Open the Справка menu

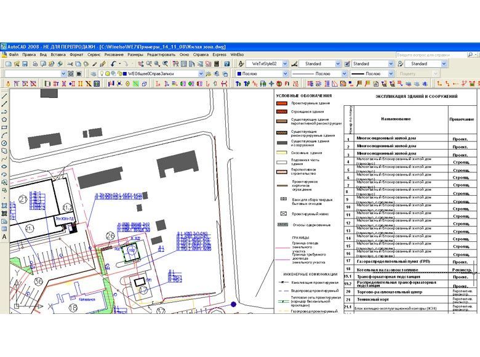(x=201, y=54)
